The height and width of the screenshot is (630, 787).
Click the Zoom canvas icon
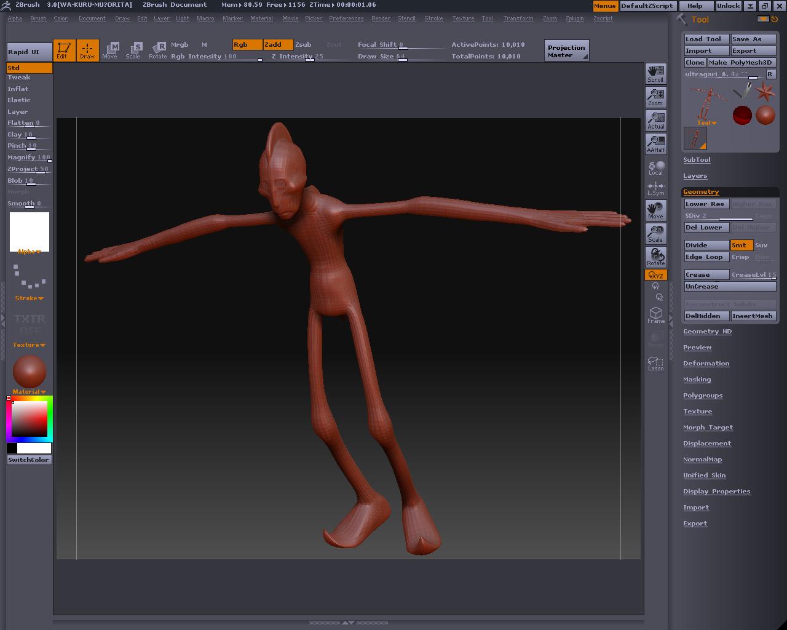[655, 97]
